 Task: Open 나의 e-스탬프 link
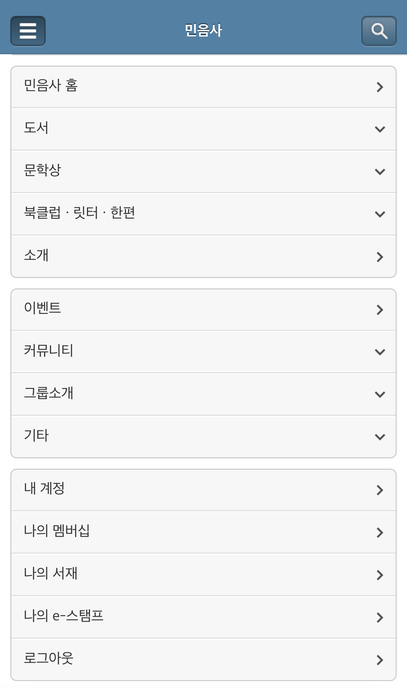(x=64, y=616)
